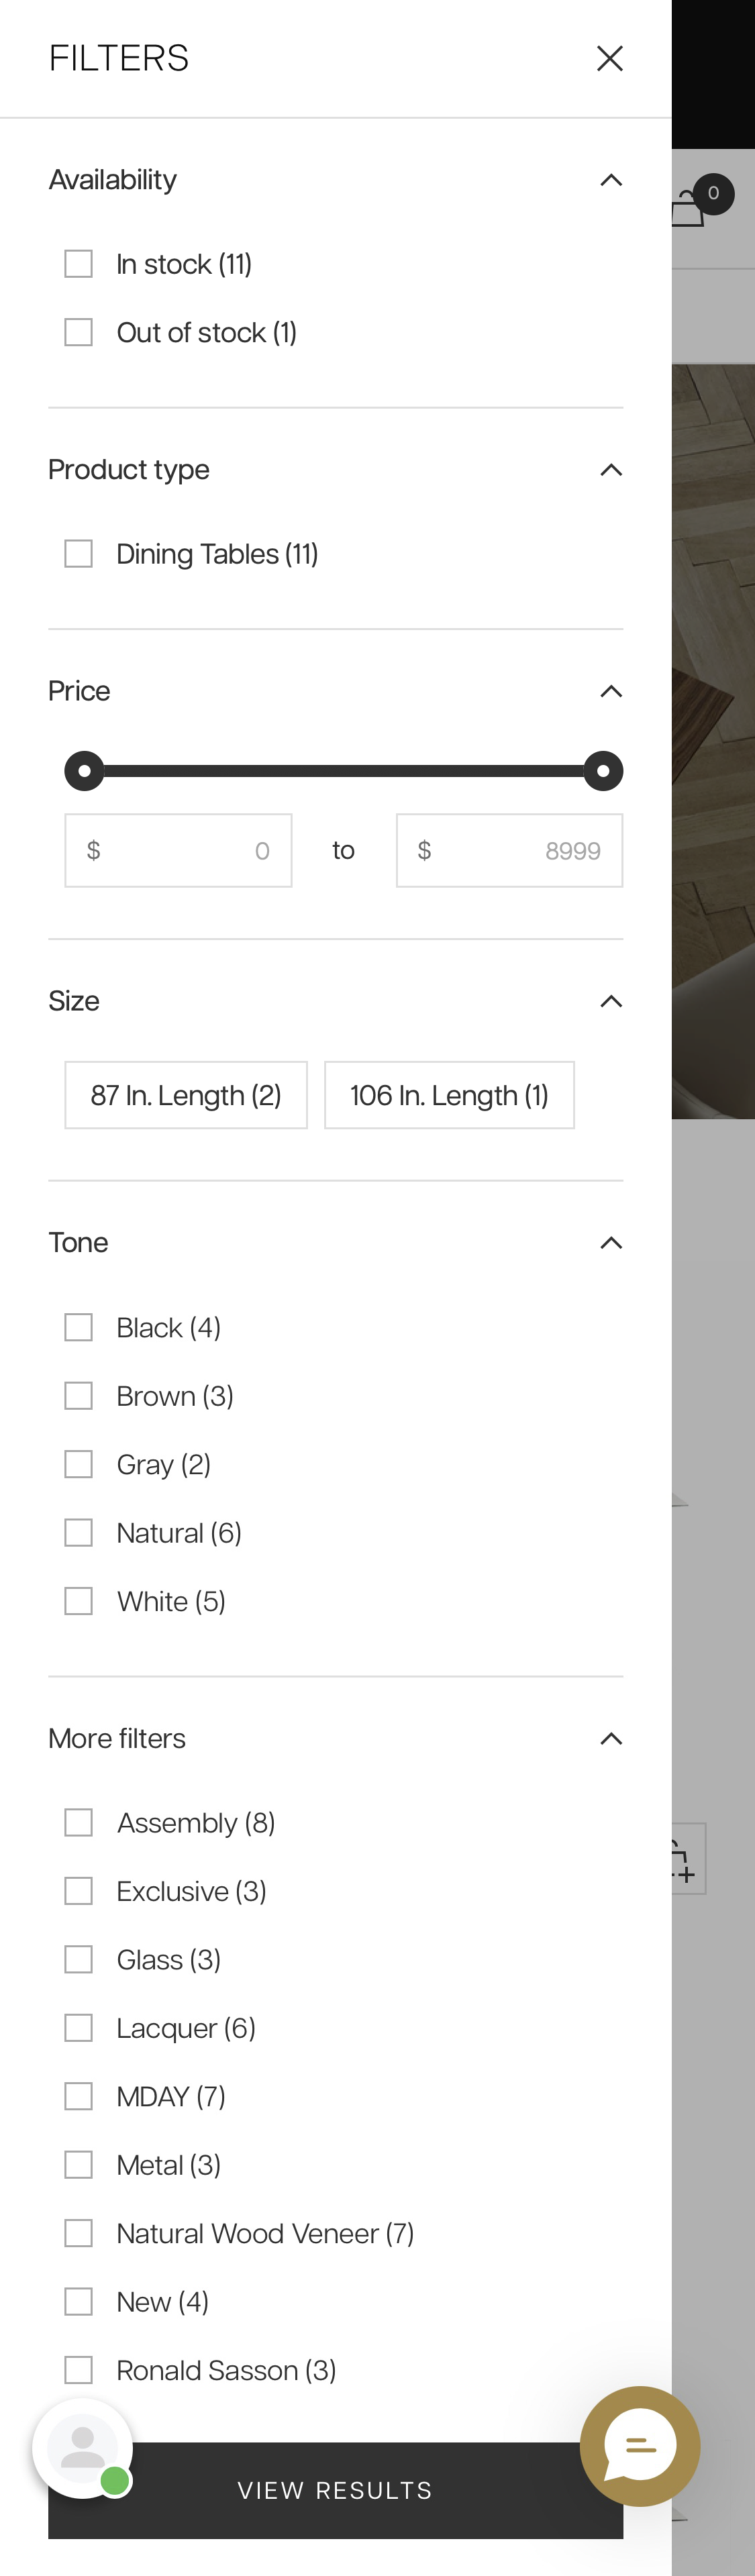
Task: Enable the Dining Tables product type filter
Action: click(78, 553)
